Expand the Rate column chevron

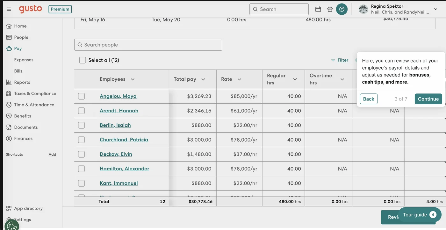pos(239,79)
